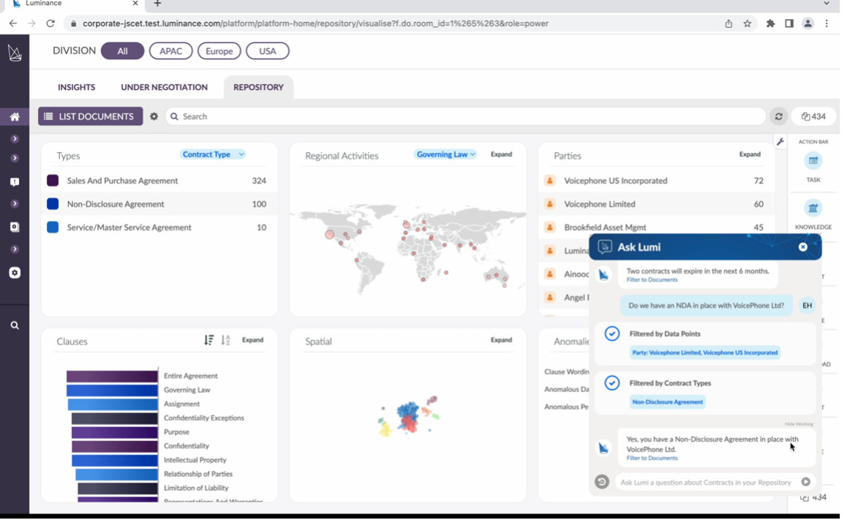
Task: Select the Repository tab
Action: pos(258,87)
